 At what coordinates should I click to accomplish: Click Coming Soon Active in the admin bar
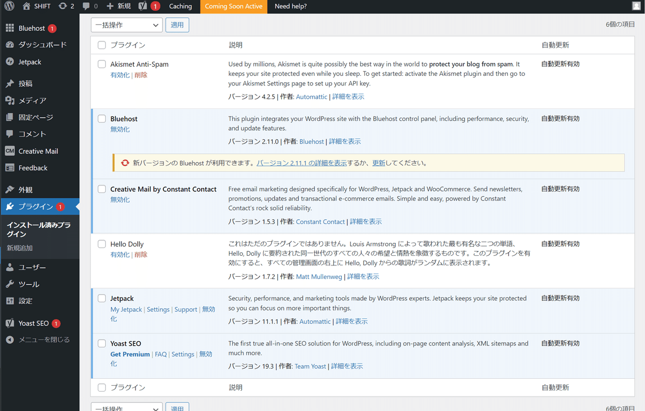pos(233,6)
